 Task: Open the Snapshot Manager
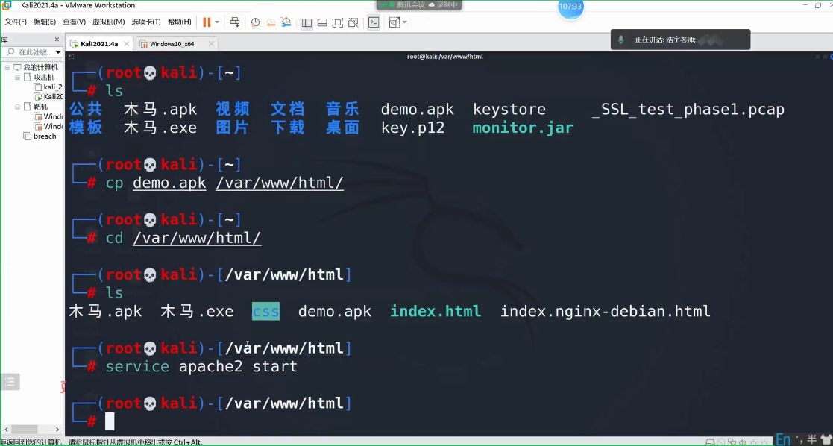tap(285, 22)
